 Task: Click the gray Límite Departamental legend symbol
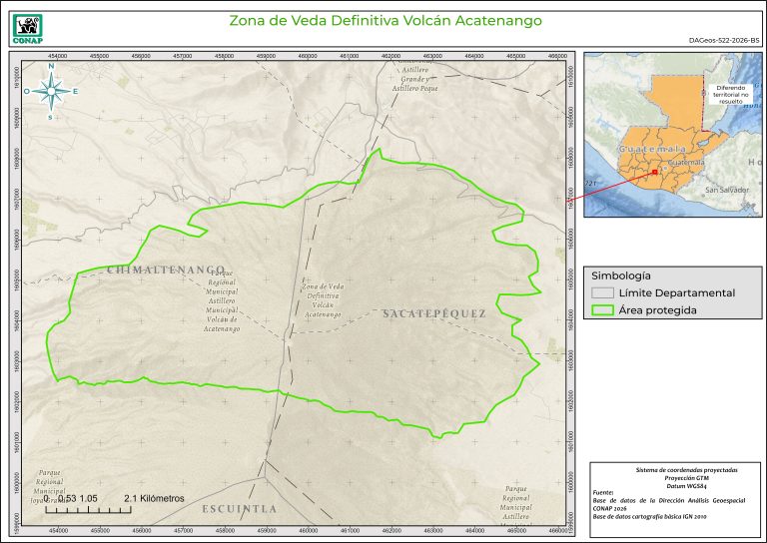(601, 293)
